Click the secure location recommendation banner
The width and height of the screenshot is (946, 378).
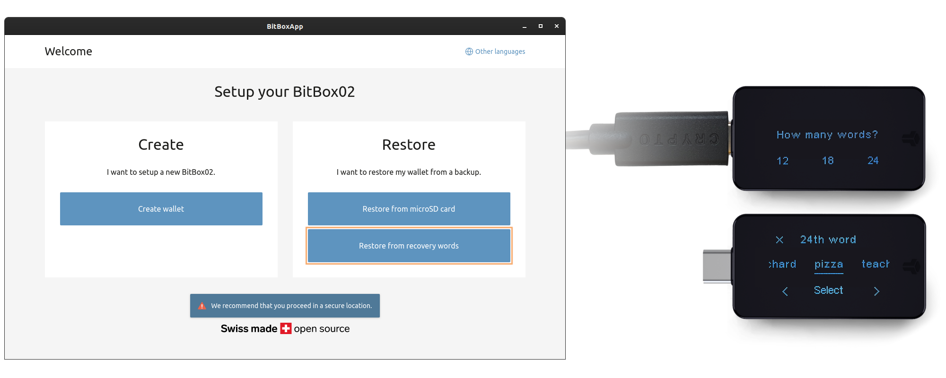[285, 306]
